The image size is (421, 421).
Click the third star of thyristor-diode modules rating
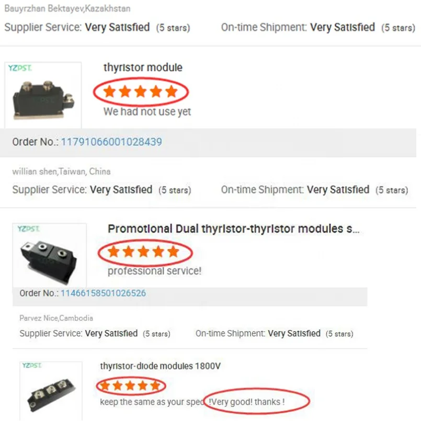click(130, 386)
